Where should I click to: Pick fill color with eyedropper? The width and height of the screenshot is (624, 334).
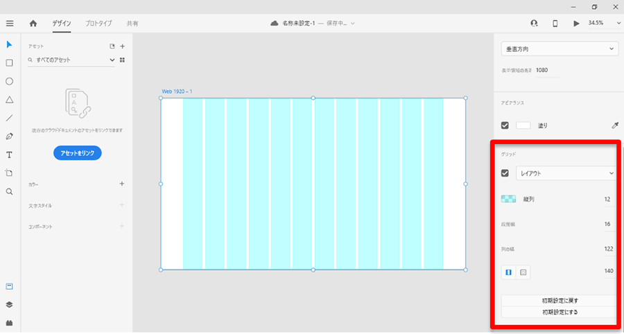click(x=615, y=125)
